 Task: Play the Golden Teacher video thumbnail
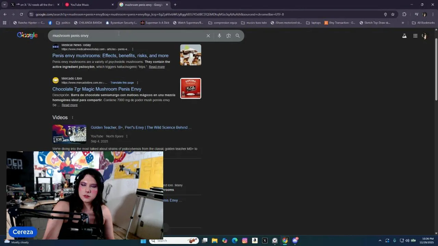pos(69,134)
